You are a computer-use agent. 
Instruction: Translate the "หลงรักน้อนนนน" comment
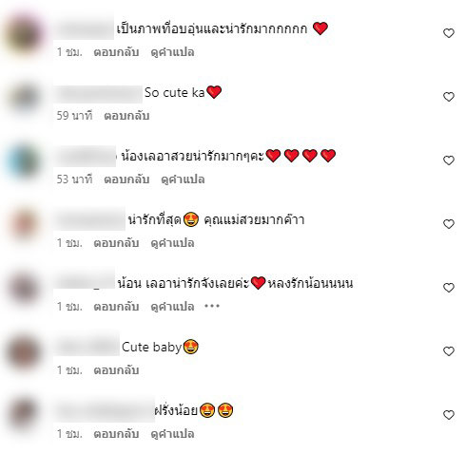[172, 307]
